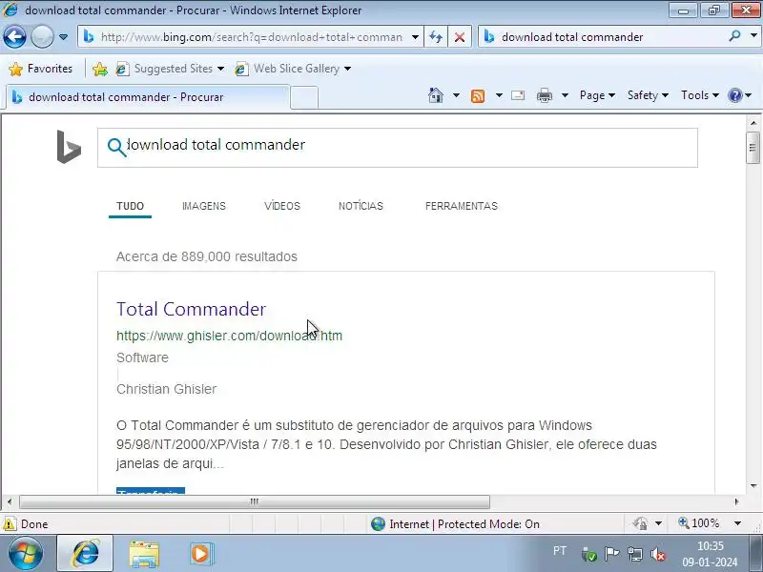
Task: Click Add to Favorites Bar icon
Action: (100, 69)
